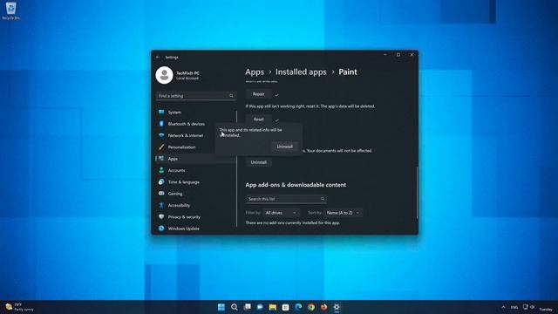The height and width of the screenshot is (314, 558).
Task: Click the Settings back arrow
Action: point(158,57)
